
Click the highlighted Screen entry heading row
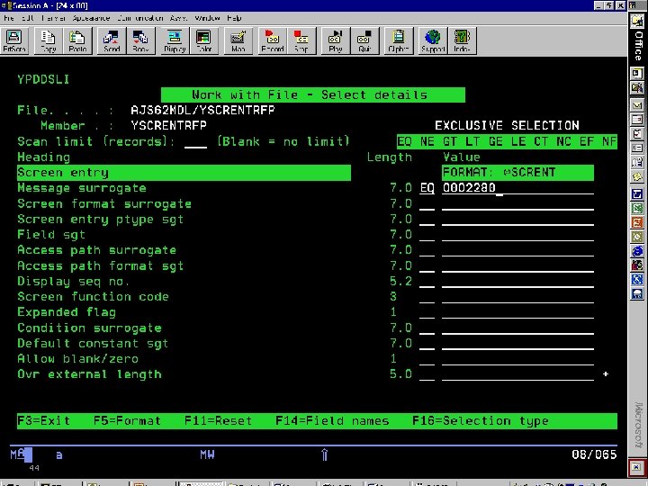pyautogui.click(x=184, y=173)
